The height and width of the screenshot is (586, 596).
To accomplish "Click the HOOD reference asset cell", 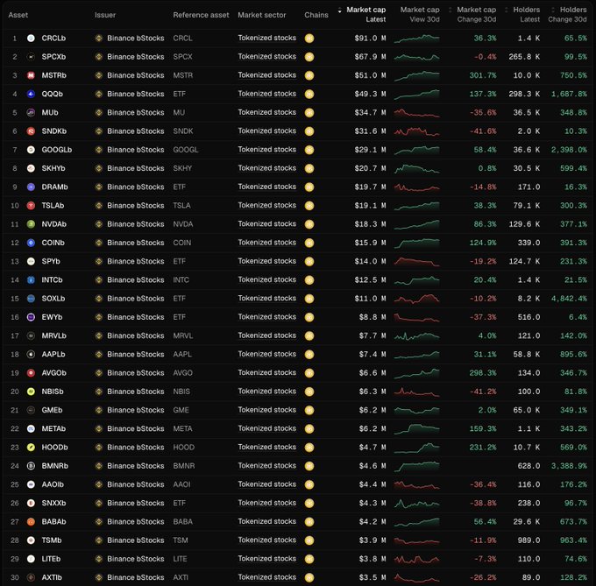I will coord(183,448).
